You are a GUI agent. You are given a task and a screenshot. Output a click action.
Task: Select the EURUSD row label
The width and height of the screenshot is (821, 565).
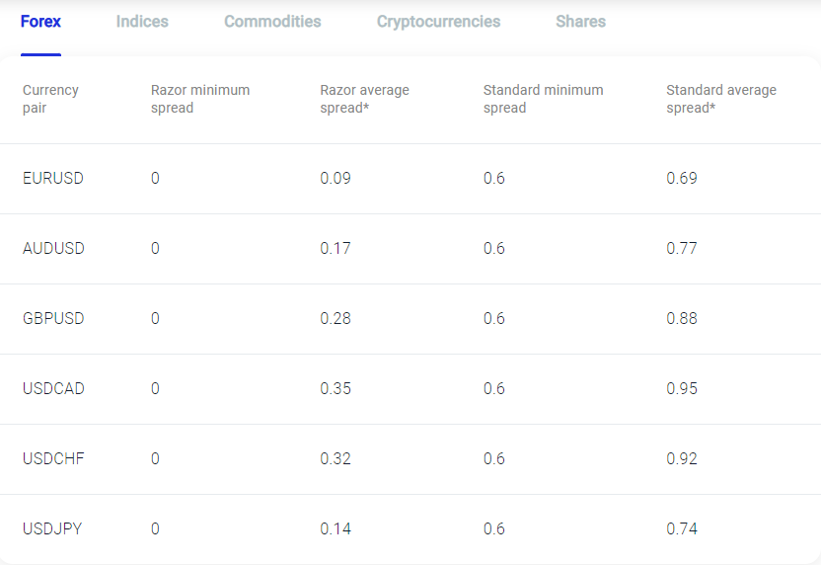[x=53, y=178]
